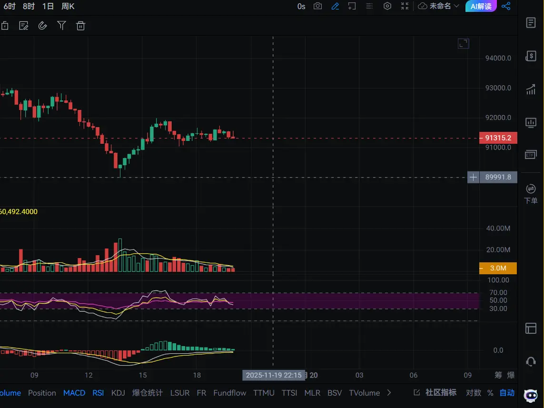Click the orange 3.0M volume label
Image resolution: width=544 pixels, height=408 pixels.
coord(498,268)
